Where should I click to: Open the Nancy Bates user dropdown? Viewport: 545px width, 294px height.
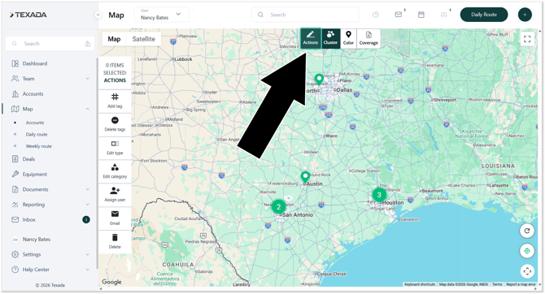[x=162, y=15]
